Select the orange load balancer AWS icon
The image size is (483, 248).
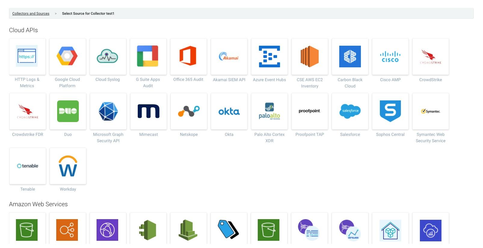pos(67,230)
